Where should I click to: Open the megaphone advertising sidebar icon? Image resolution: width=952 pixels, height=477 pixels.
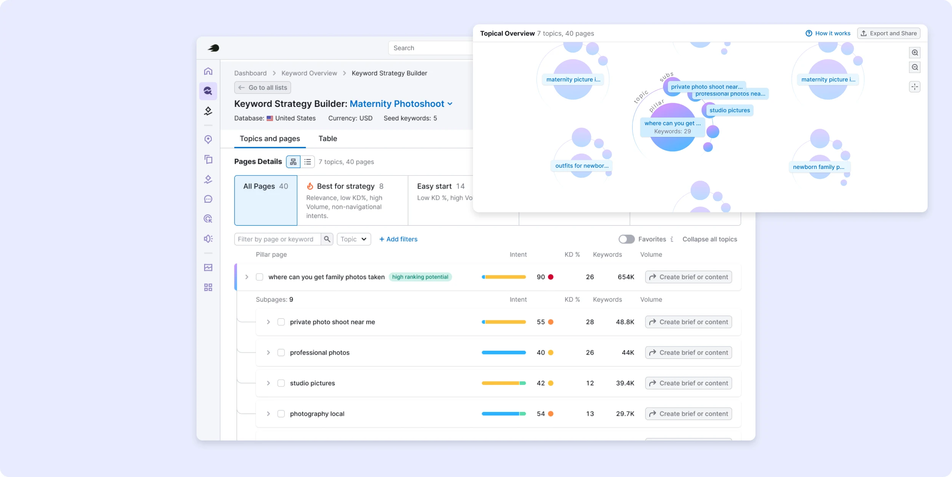point(208,238)
